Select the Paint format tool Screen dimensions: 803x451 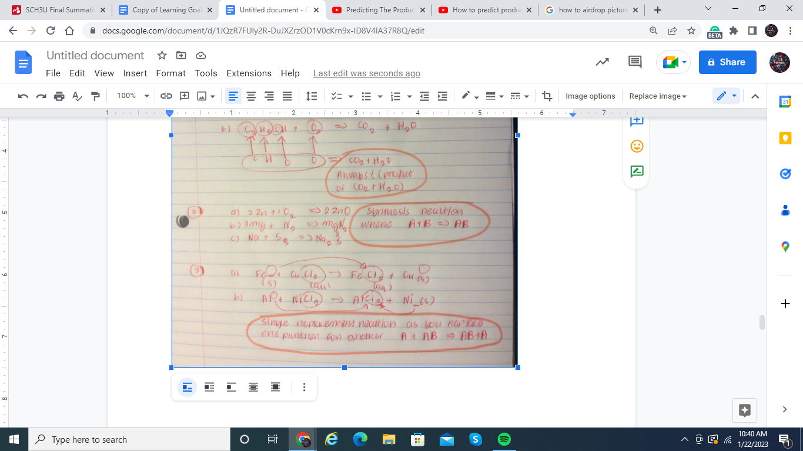point(95,96)
